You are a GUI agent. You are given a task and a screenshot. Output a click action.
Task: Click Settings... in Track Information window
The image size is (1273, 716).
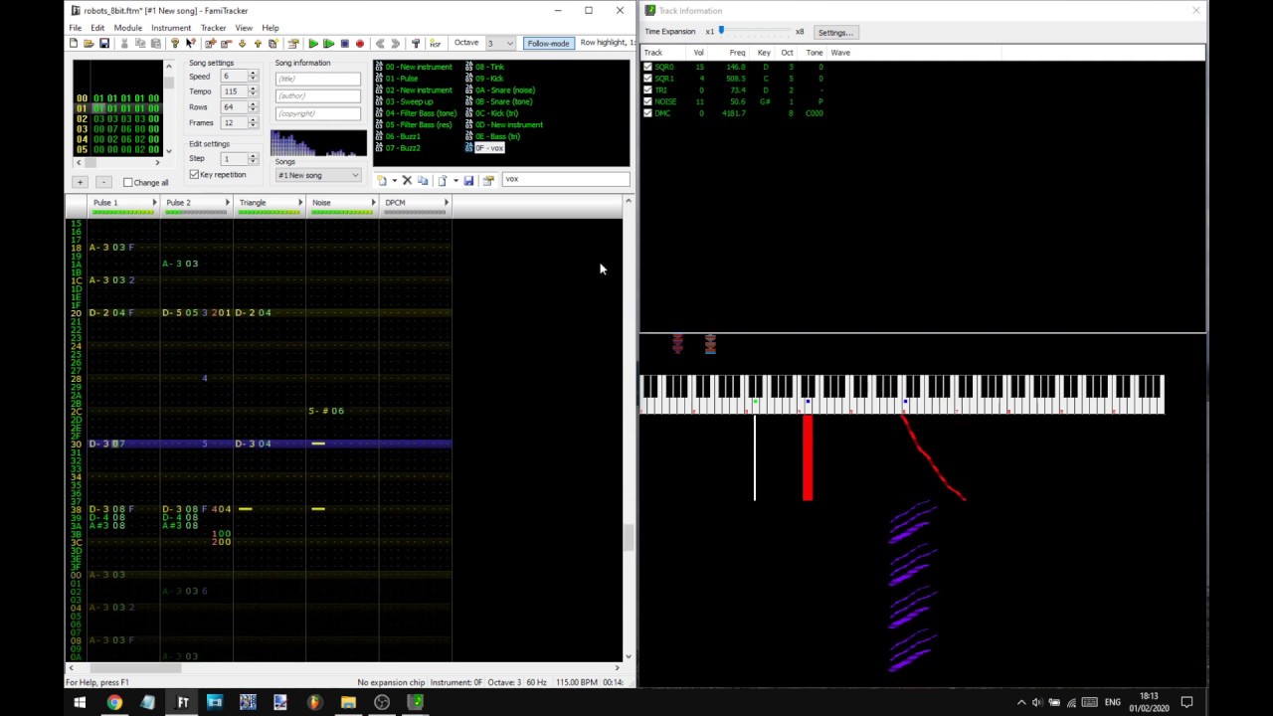coord(835,32)
